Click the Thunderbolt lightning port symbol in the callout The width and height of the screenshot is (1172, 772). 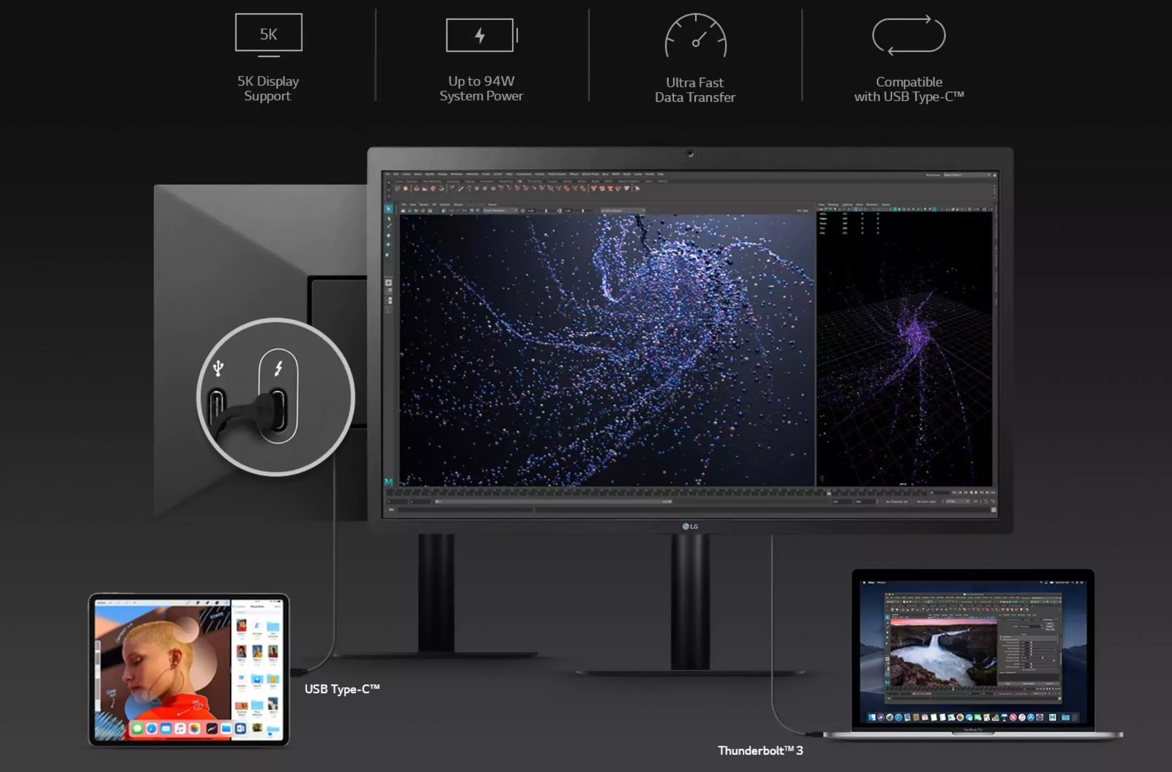tap(279, 368)
